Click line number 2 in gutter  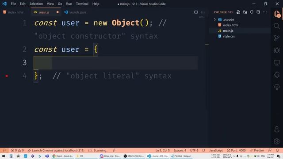tap(25, 49)
